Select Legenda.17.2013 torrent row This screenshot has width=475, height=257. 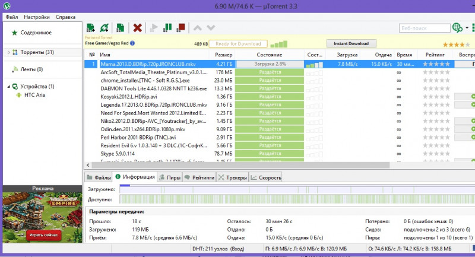pos(154,105)
